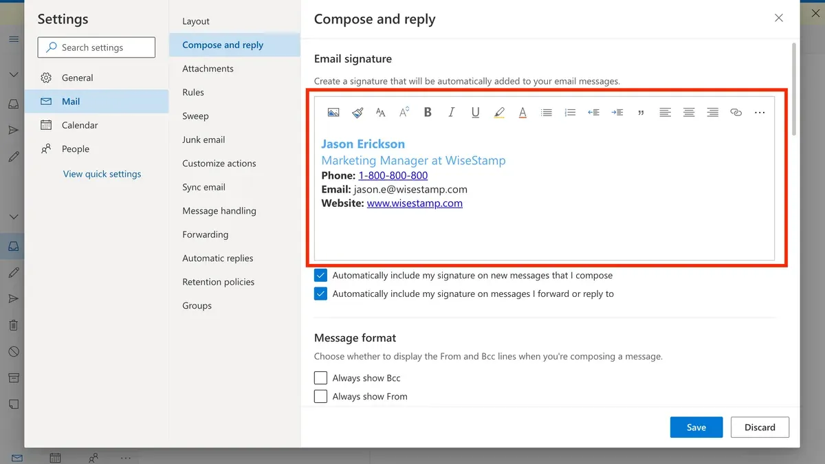Open Automatic replies settings
Image resolution: width=825 pixels, height=464 pixels.
click(x=234, y=258)
